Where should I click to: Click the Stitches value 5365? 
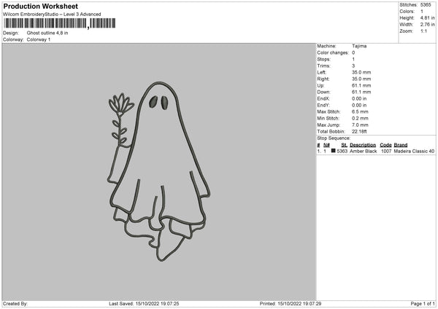pyautogui.click(x=426, y=5)
